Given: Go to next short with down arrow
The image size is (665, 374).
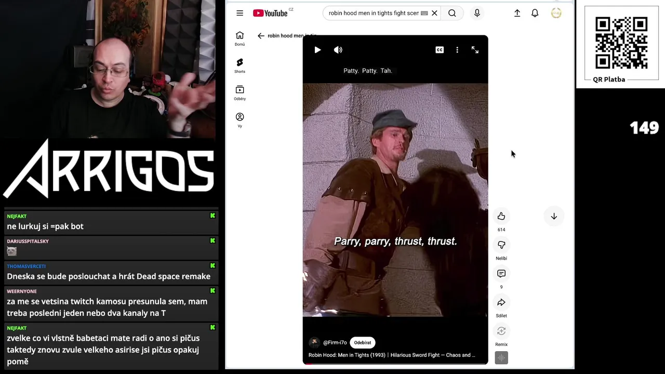Looking at the screenshot, I should click(554, 216).
